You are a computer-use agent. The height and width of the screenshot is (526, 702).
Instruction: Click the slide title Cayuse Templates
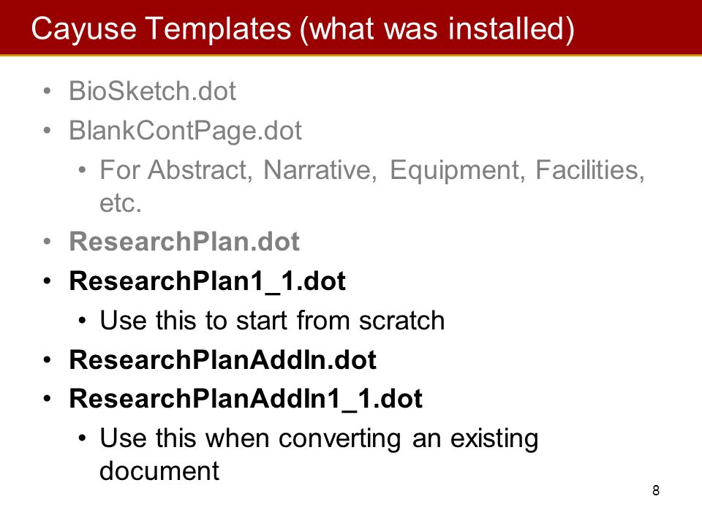tap(161, 29)
